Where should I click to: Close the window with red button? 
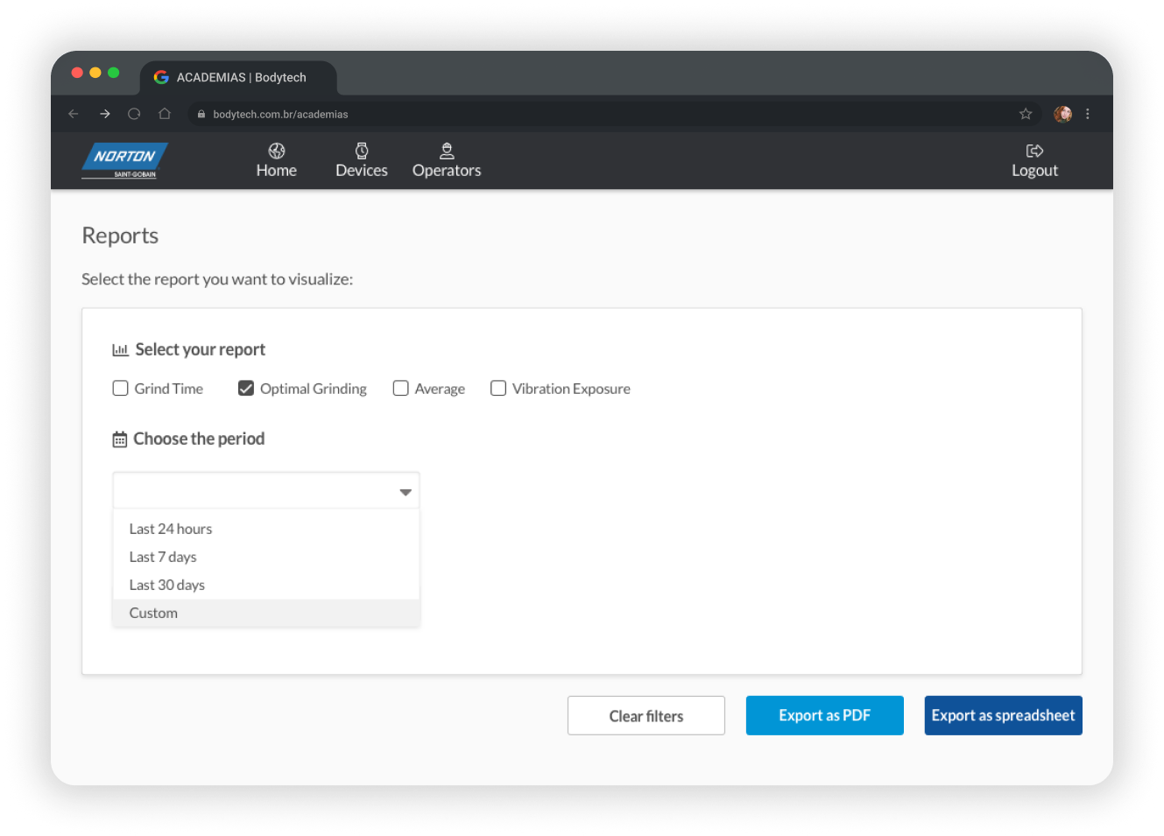[77, 73]
